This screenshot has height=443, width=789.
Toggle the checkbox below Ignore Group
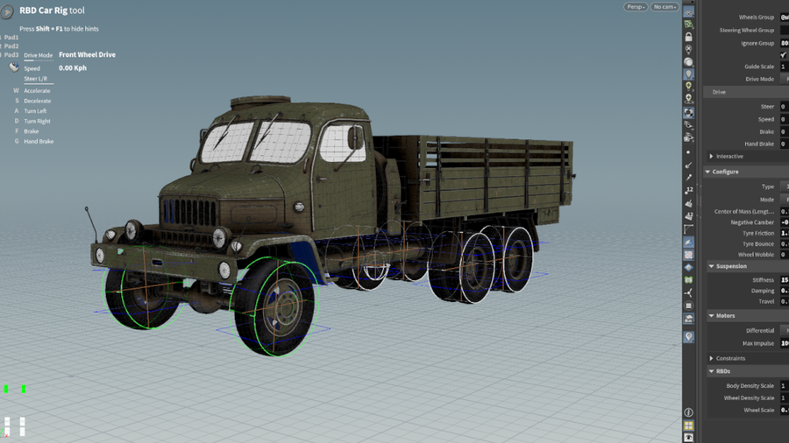(784, 55)
